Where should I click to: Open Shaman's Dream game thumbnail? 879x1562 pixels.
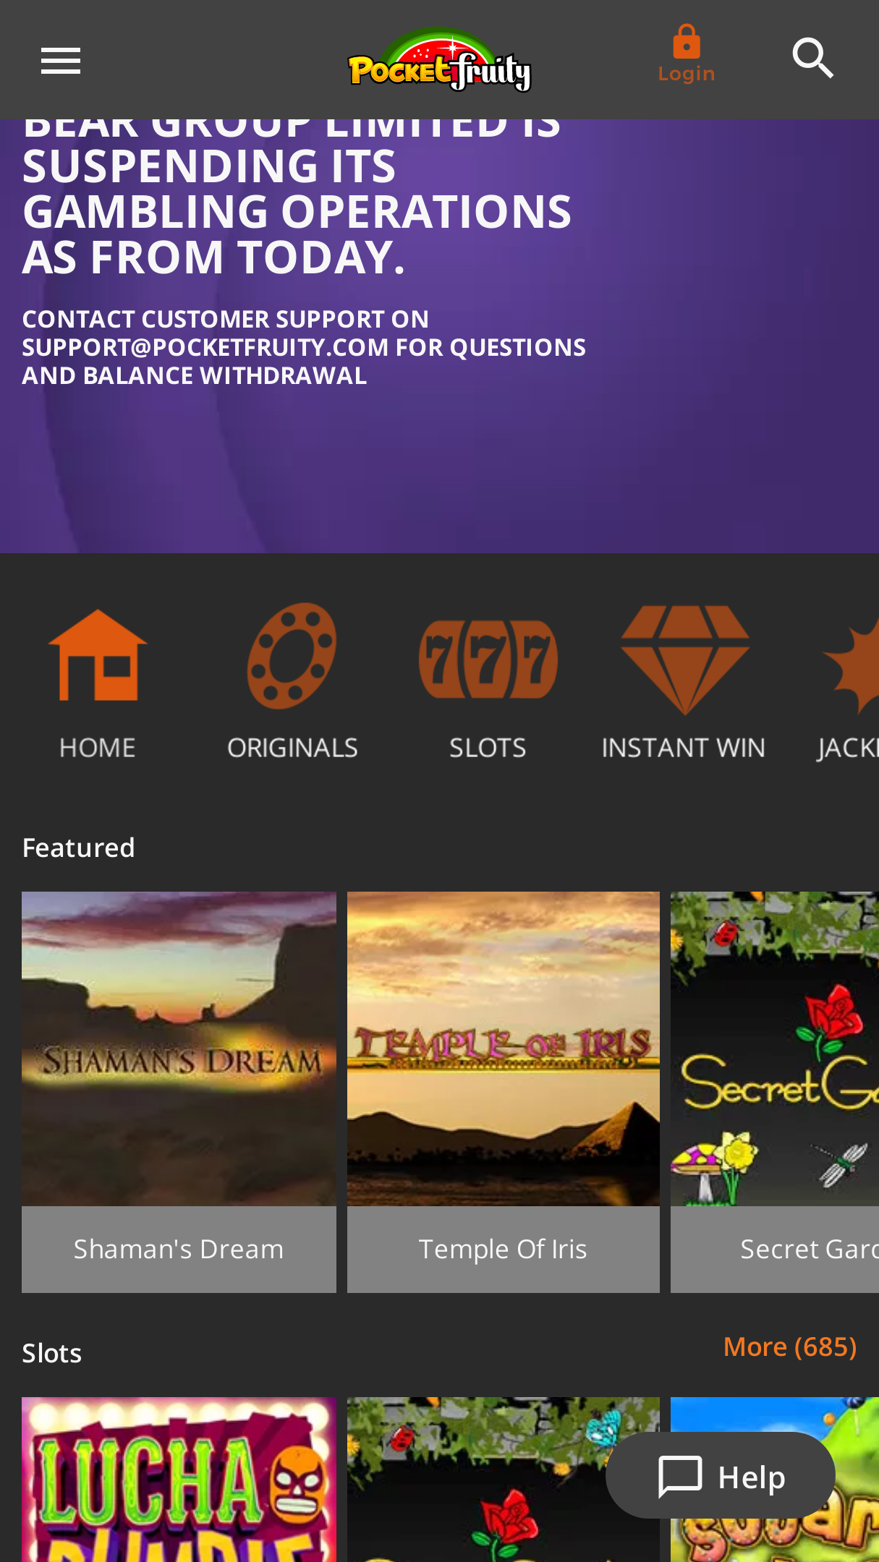click(179, 1049)
